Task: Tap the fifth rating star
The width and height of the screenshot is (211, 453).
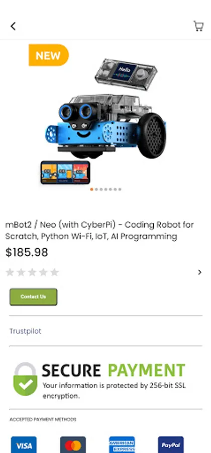Action: tap(54, 272)
